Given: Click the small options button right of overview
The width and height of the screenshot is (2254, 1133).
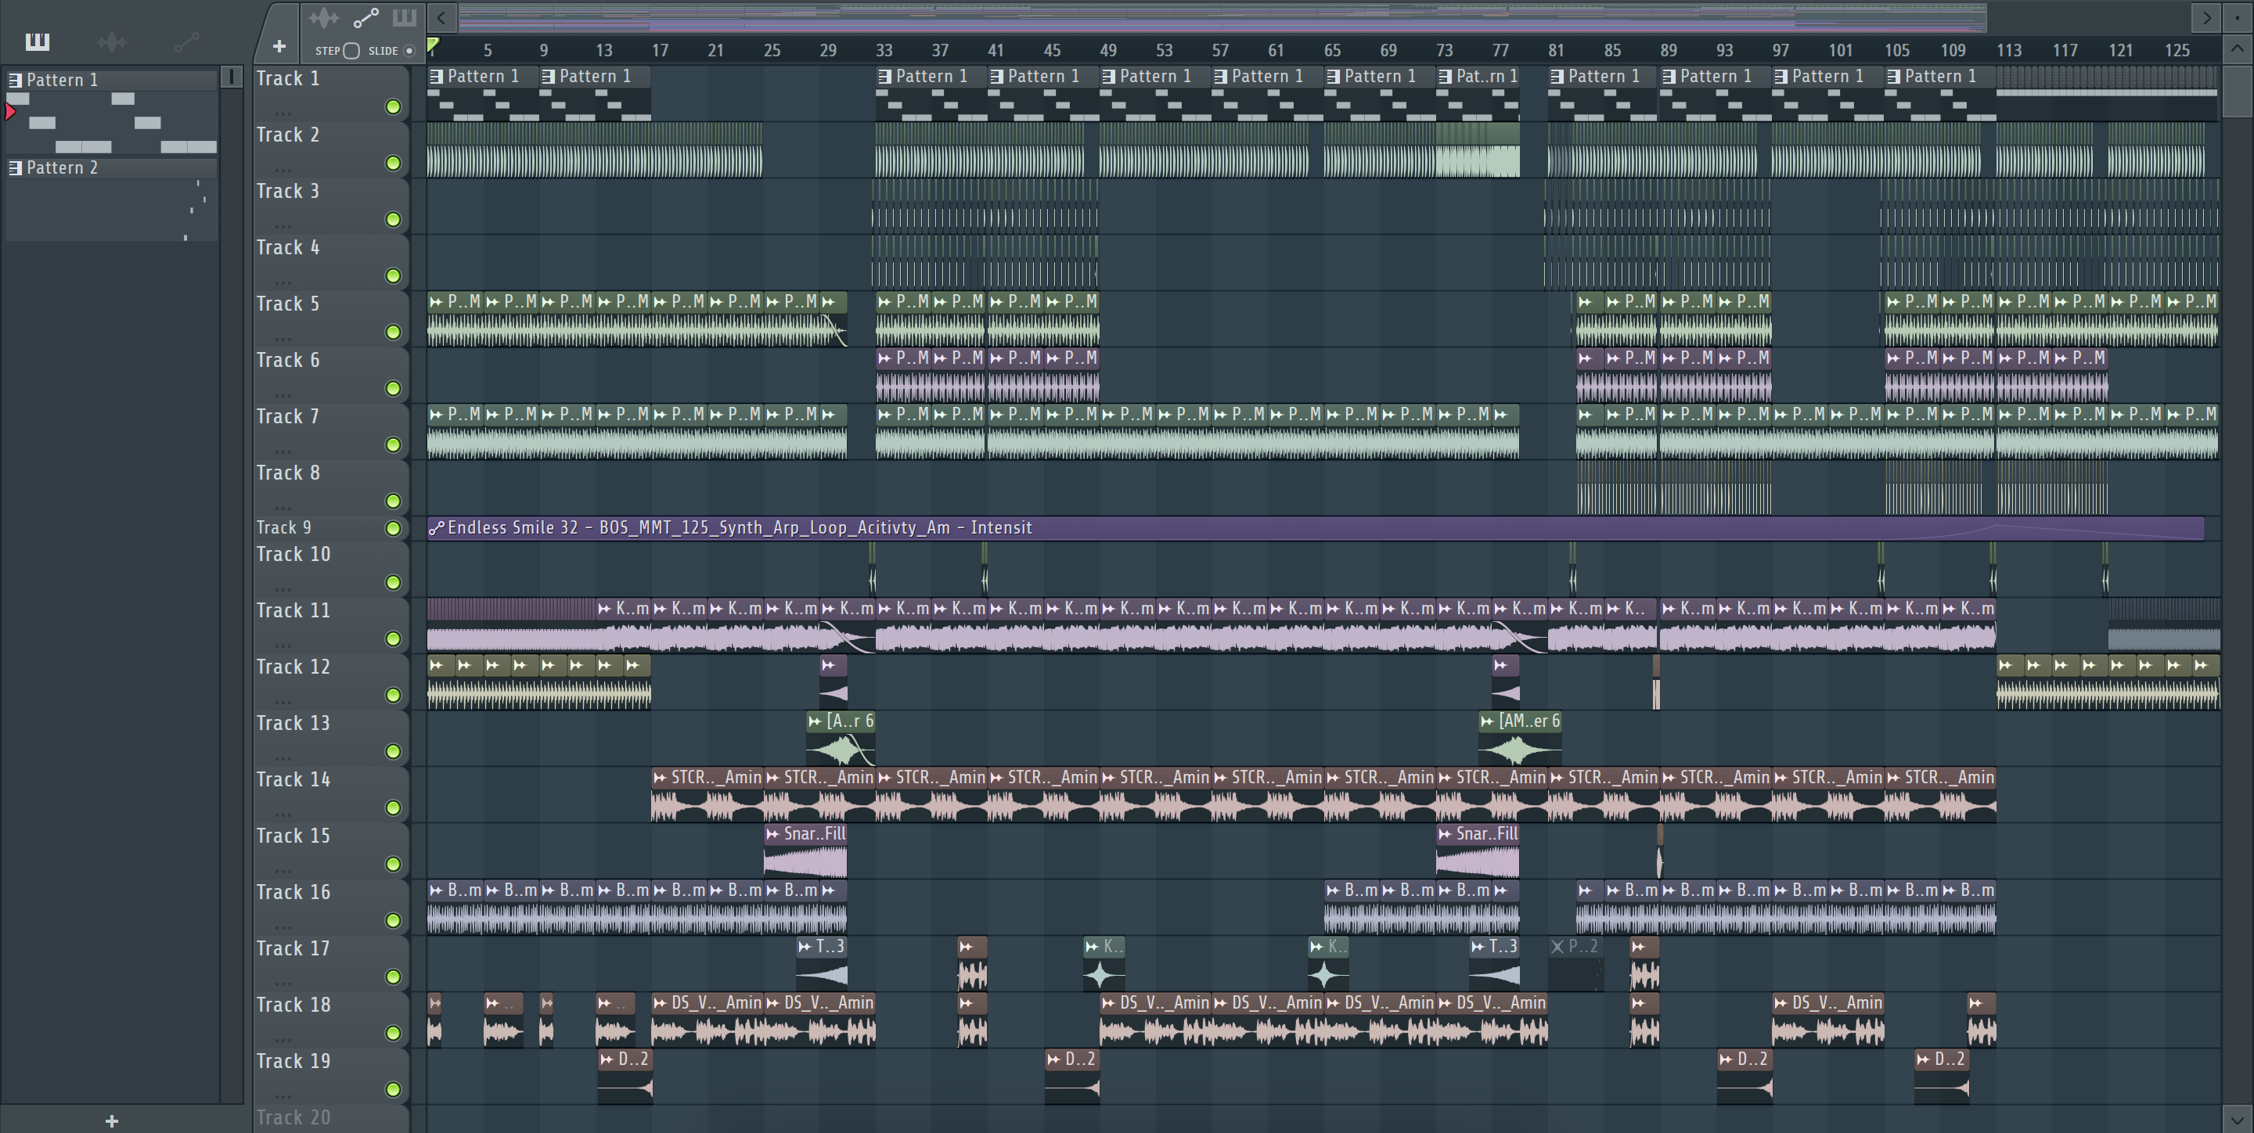Looking at the screenshot, I should 2238,16.
